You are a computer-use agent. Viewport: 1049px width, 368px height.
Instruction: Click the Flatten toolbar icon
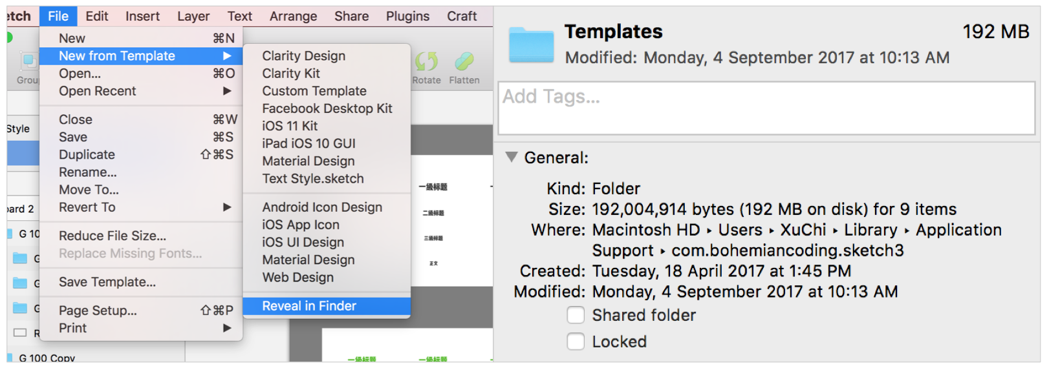[464, 62]
